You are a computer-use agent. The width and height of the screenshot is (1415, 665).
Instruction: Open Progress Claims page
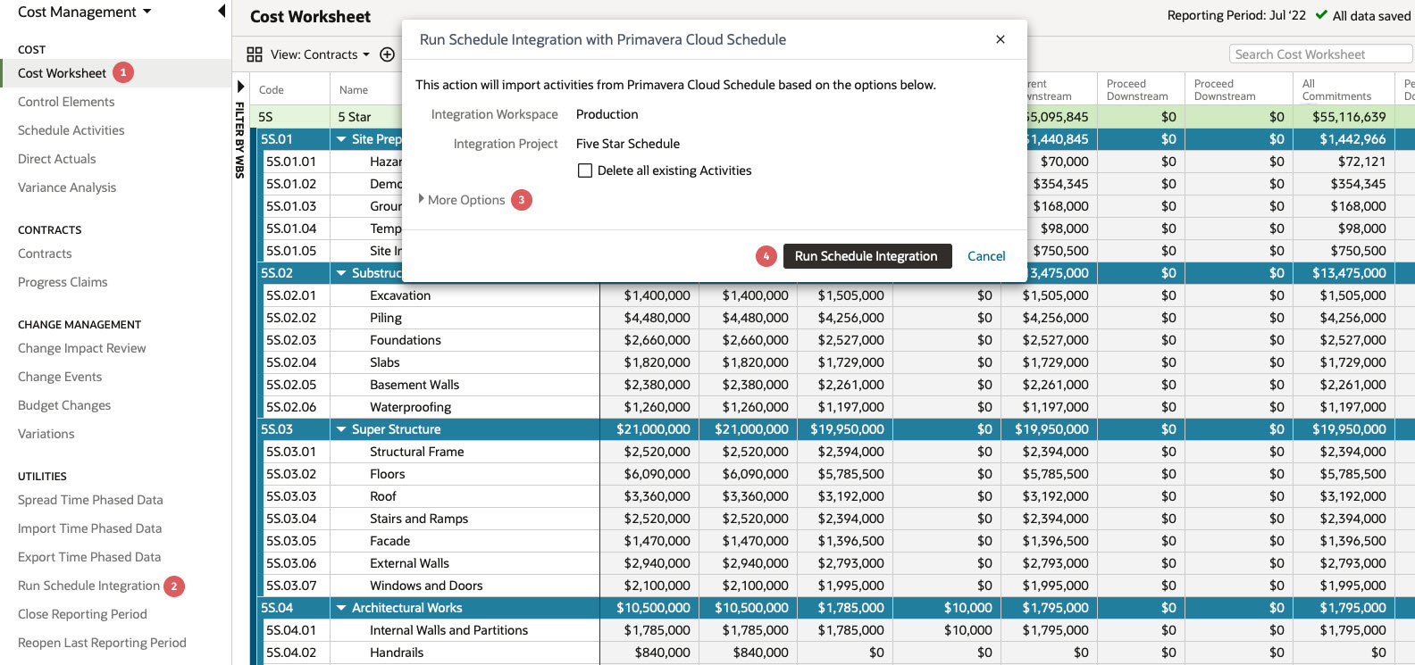63,282
